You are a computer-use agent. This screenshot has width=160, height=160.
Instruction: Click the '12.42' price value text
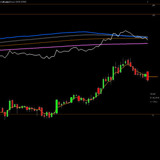point(153,94)
